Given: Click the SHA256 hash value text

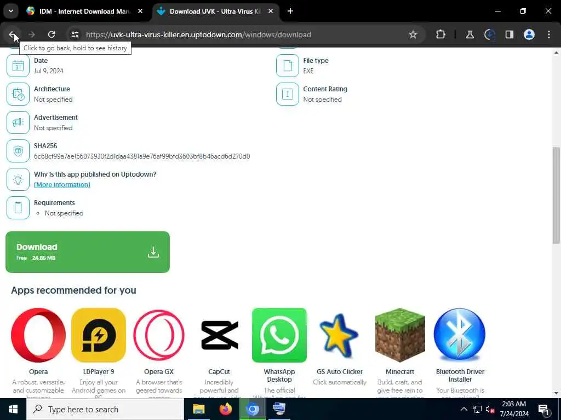Looking at the screenshot, I should click(142, 156).
